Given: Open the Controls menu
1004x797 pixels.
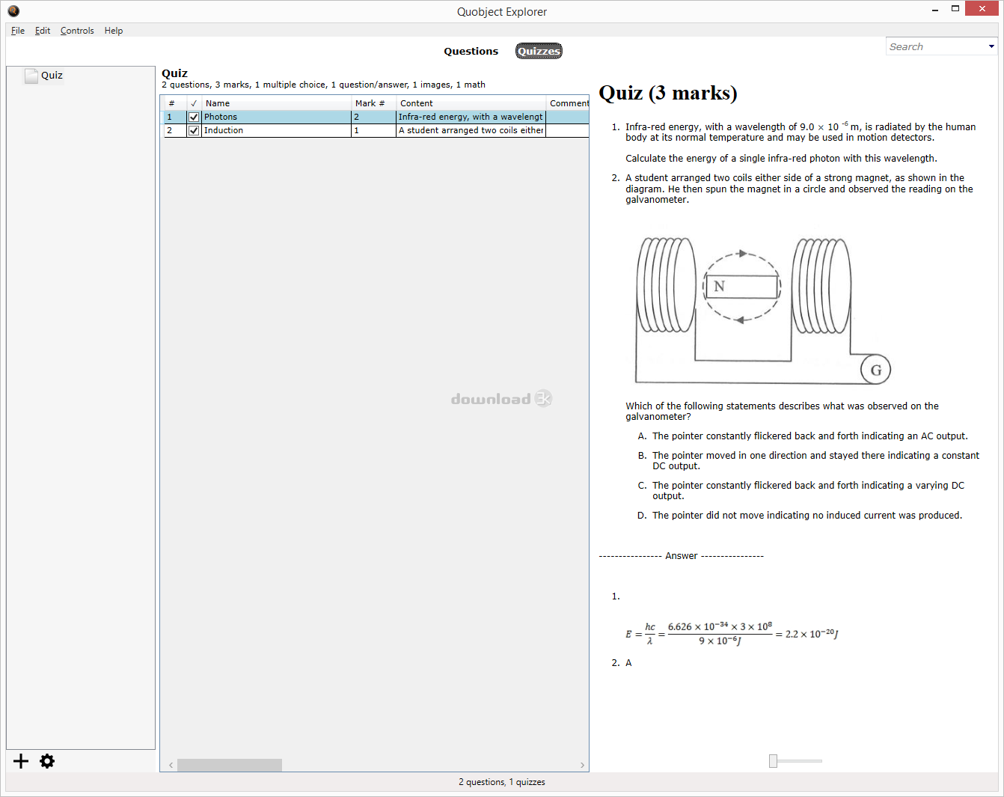Looking at the screenshot, I should click(77, 31).
